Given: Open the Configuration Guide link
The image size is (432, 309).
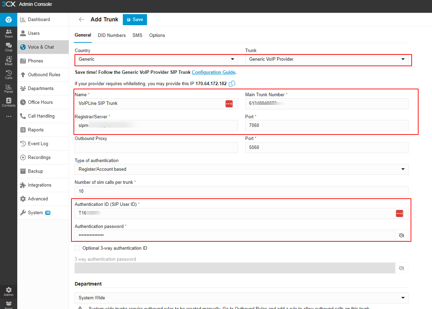Looking at the screenshot, I should pos(214,72).
